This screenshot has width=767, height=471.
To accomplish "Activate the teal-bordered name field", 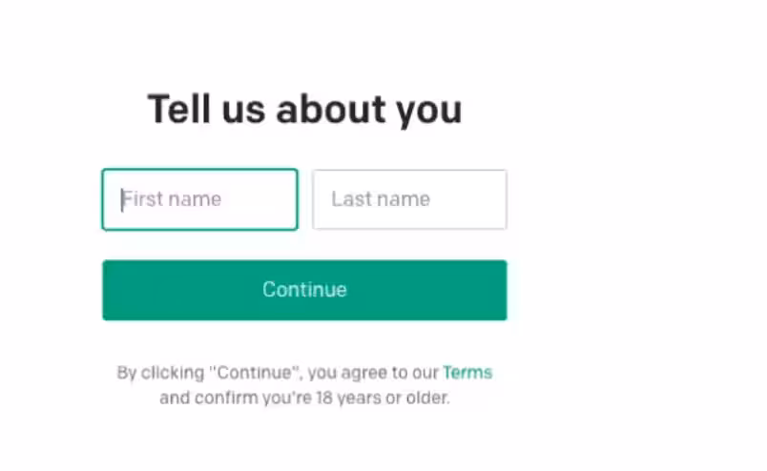I will click(x=199, y=199).
